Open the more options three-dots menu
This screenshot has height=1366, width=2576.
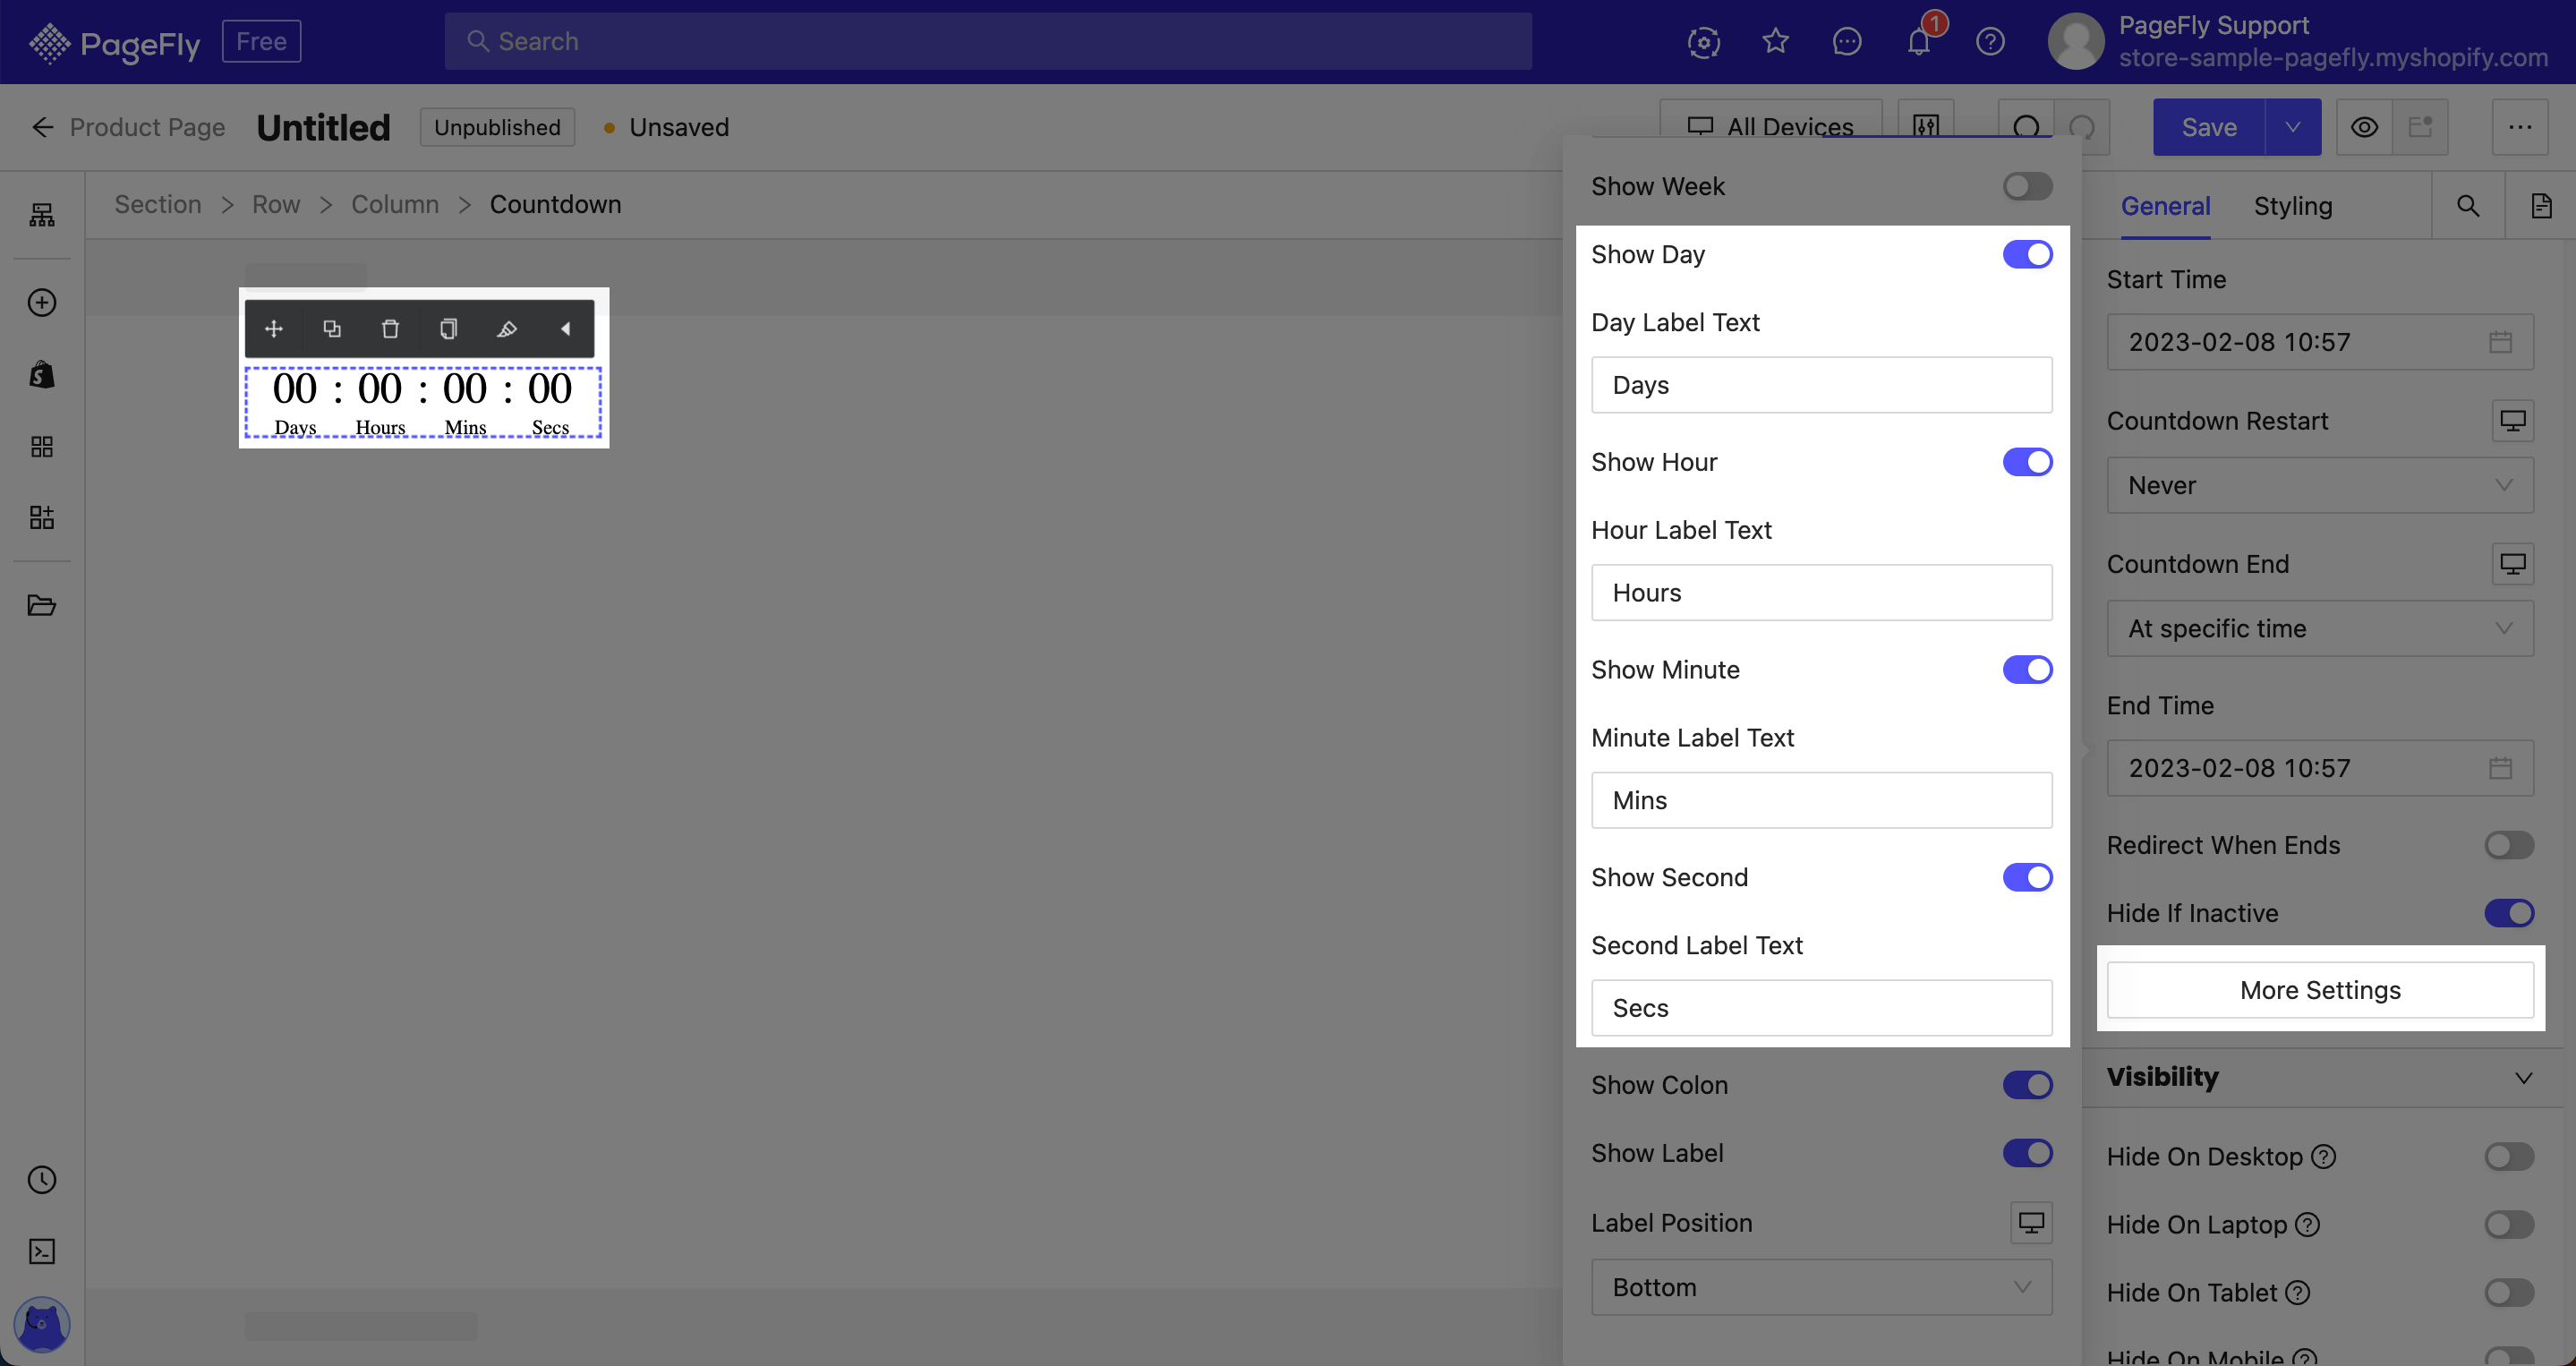coord(2520,127)
